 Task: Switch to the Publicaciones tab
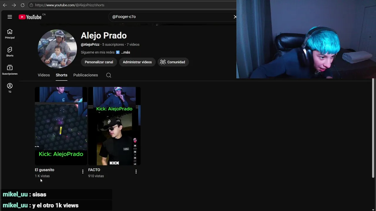pyautogui.click(x=85, y=75)
